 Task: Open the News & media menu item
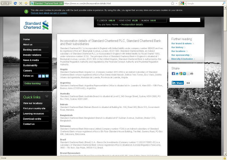[31, 60]
